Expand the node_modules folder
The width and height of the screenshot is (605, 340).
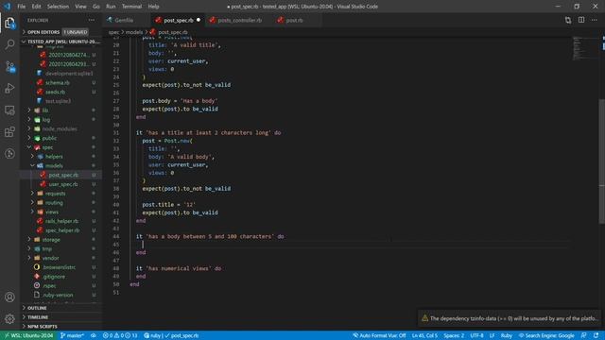click(x=60, y=128)
